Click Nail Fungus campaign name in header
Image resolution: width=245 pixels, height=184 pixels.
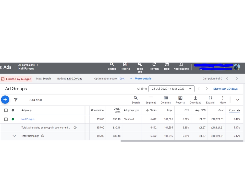(26, 68)
